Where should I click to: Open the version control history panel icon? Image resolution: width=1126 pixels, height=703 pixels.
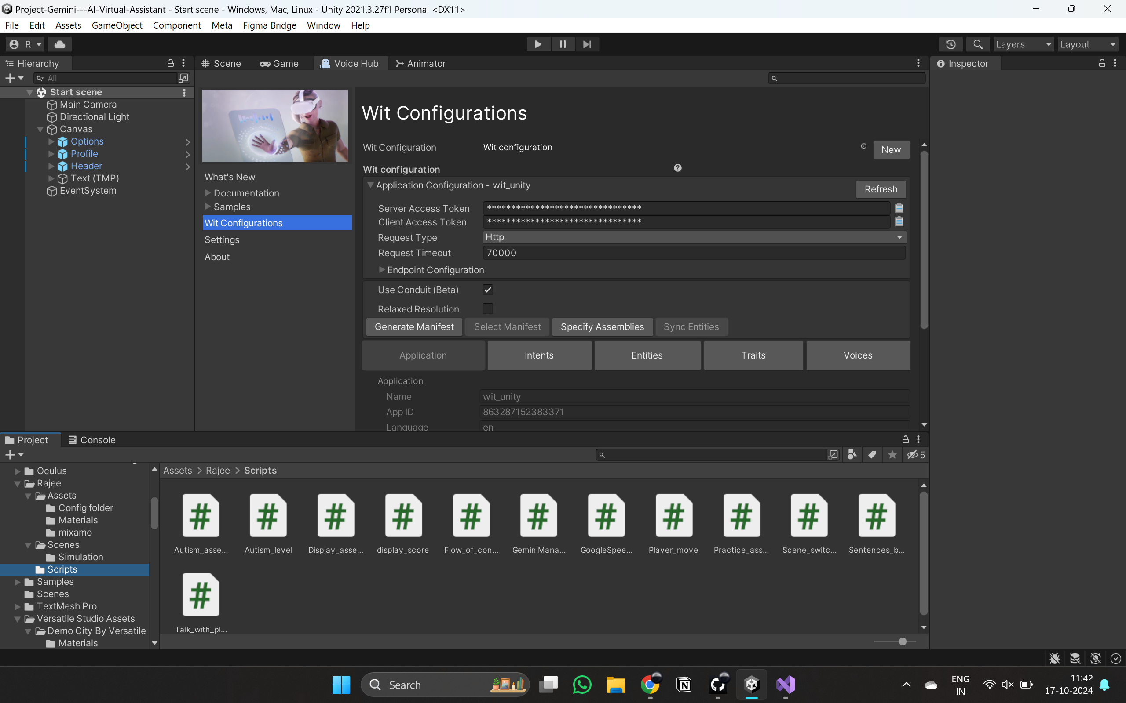point(951,44)
